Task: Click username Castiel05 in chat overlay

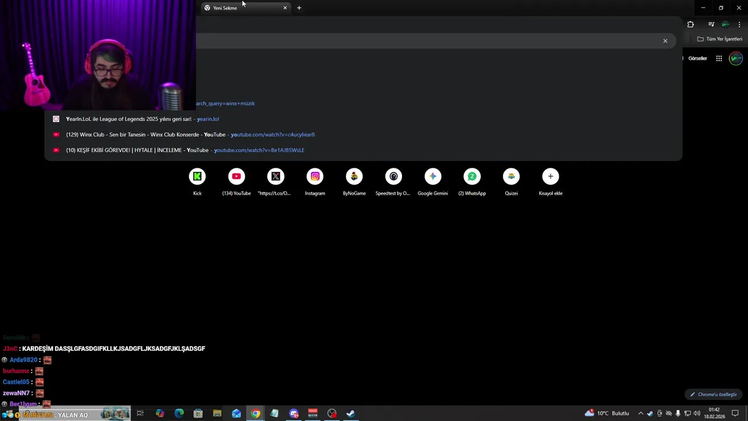Action: (16, 382)
